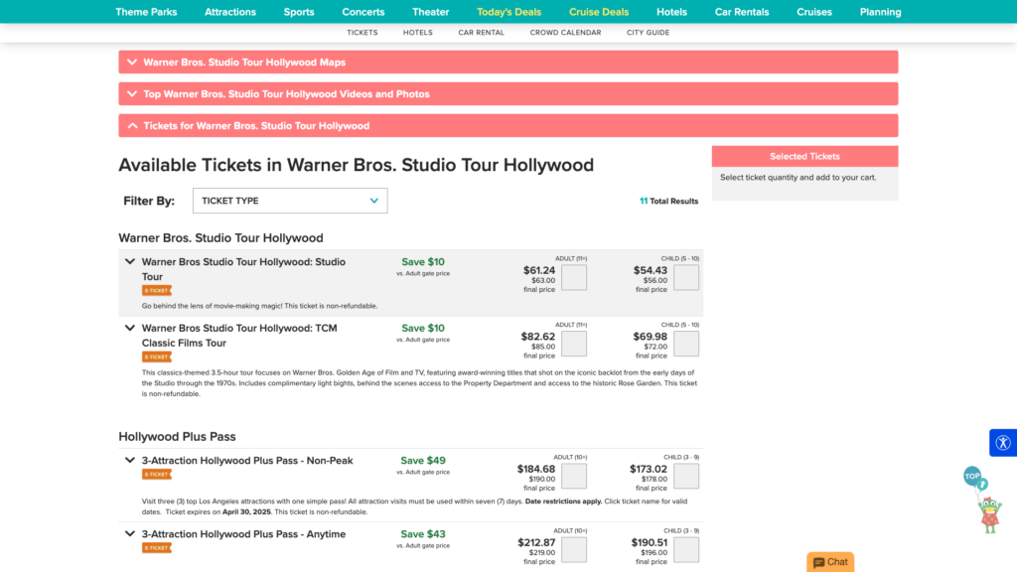Open the Sports menu
Screen dimensions: 1017x572
299,12
